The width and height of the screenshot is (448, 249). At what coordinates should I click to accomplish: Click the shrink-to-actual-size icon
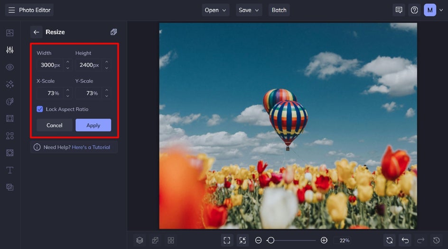(x=243, y=240)
